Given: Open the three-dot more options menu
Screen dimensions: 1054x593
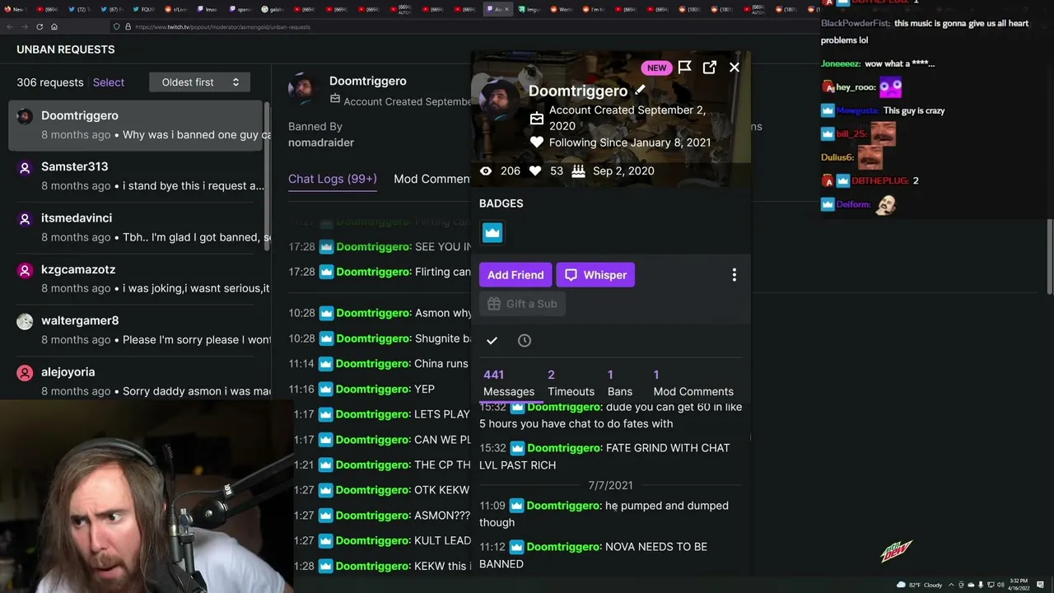Looking at the screenshot, I should [735, 275].
